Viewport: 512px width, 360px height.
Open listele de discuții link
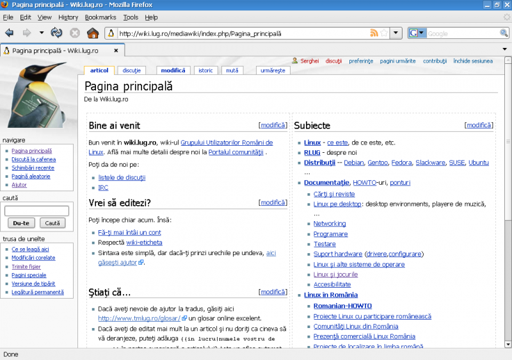click(x=122, y=178)
